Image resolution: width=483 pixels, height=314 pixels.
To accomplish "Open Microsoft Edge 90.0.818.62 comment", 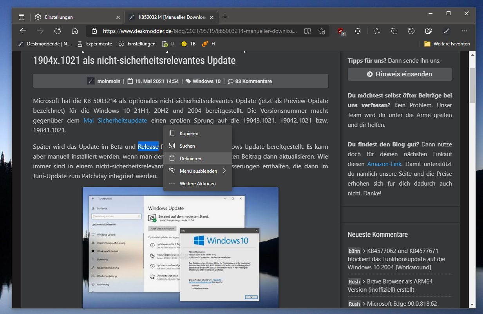I will (x=402, y=304).
